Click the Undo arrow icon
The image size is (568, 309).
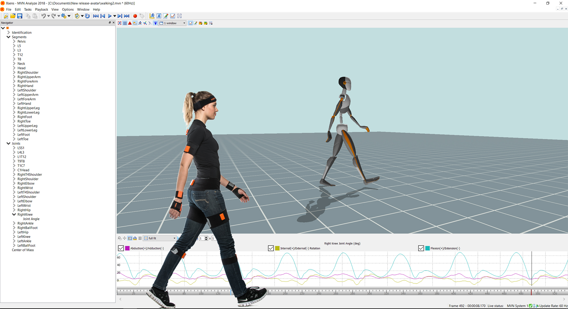[43, 16]
